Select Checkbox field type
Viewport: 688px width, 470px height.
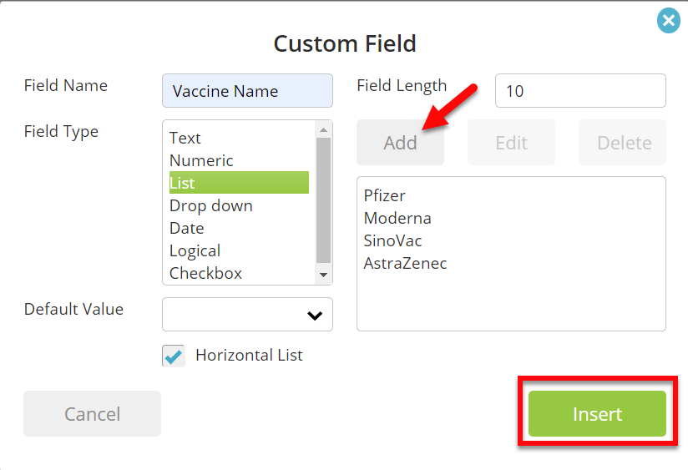(x=239, y=273)
